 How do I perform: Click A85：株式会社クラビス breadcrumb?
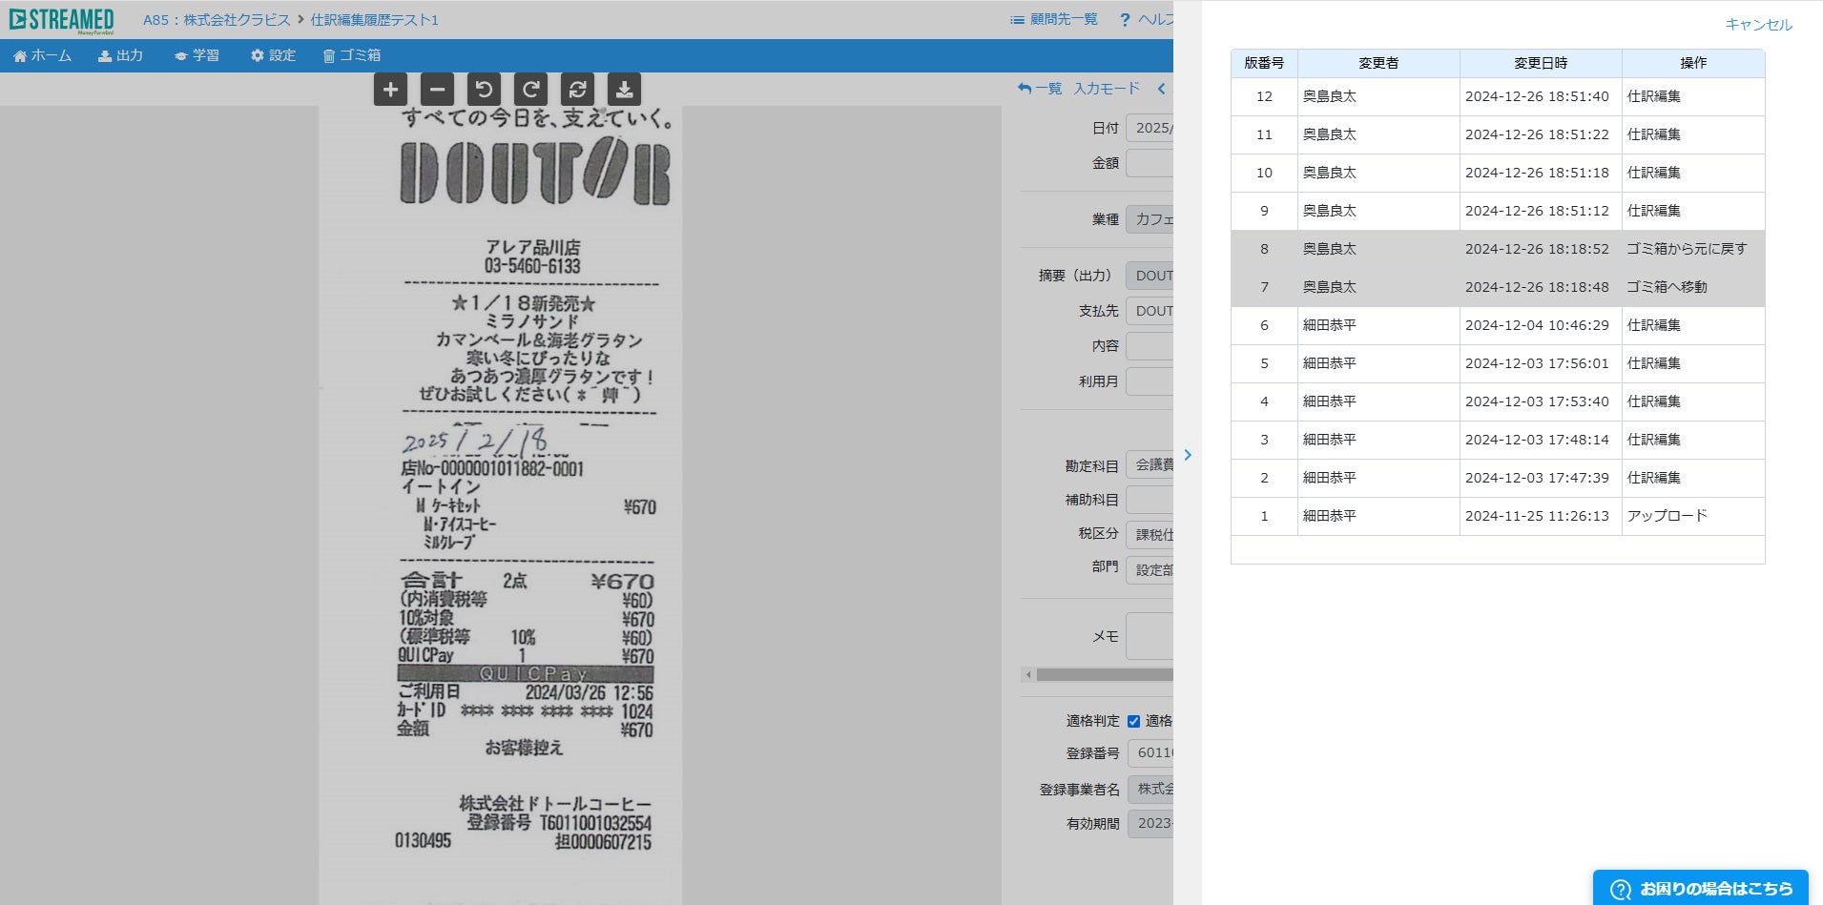tap(217, 20)
